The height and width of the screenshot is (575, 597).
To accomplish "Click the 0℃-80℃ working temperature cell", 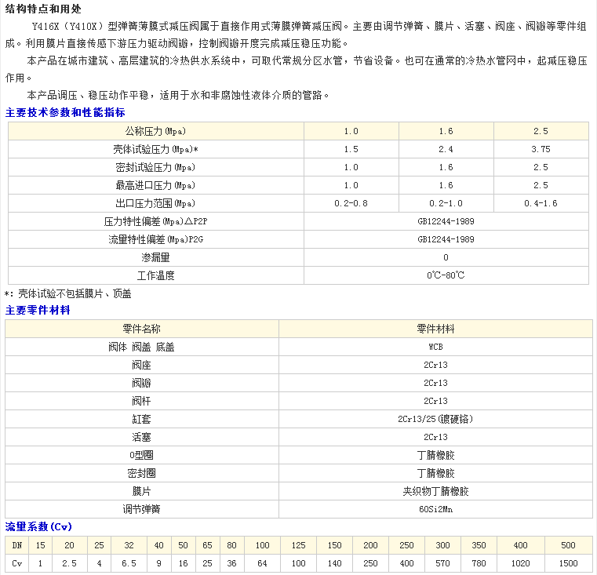I will [x=446, y=275].
